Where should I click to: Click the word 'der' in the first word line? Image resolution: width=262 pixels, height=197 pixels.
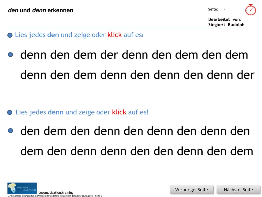click(x=109, y=55)
